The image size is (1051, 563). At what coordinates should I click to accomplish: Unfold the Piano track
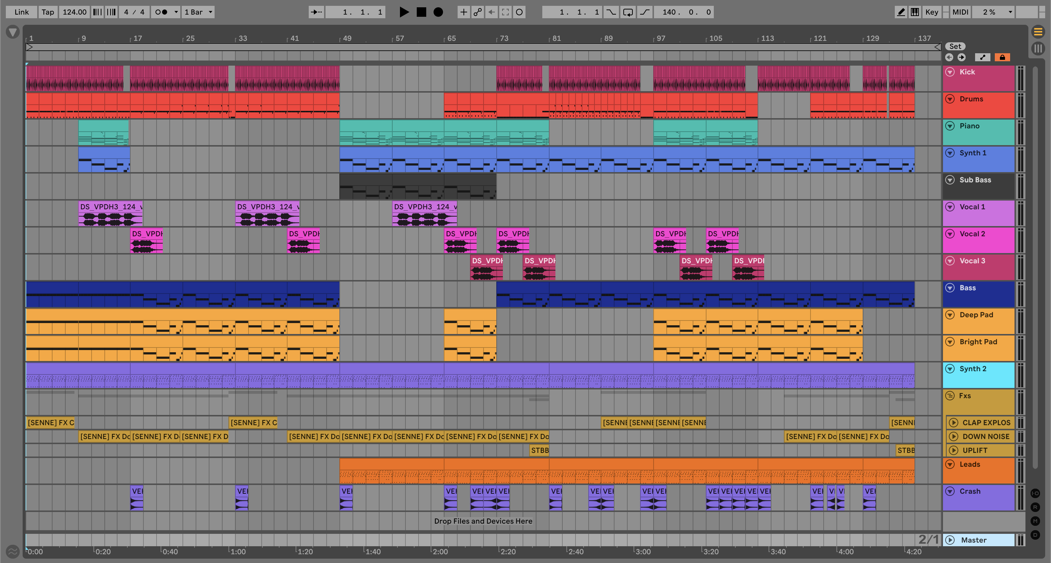pyautogui.click(x=950, y=126)
